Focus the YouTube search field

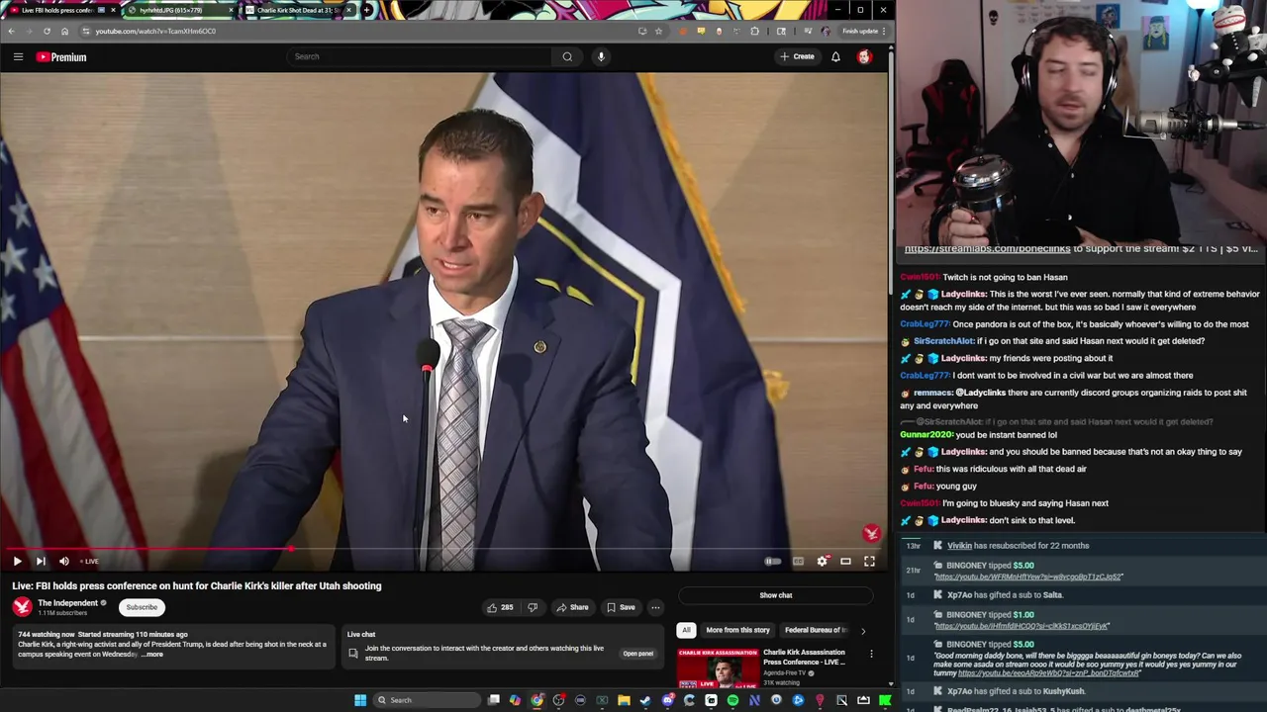[x=420, y=56]
